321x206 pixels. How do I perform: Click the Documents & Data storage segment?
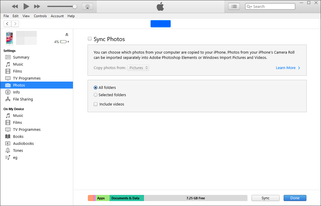(127, 198)
